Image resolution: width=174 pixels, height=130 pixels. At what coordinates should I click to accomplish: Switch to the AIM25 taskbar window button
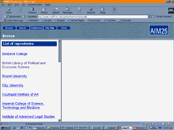[x=125, y=128]
